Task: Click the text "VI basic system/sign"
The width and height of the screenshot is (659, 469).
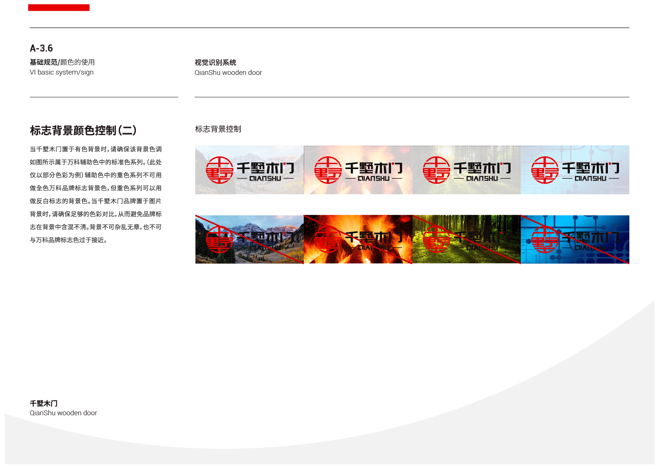Action: 61,72
